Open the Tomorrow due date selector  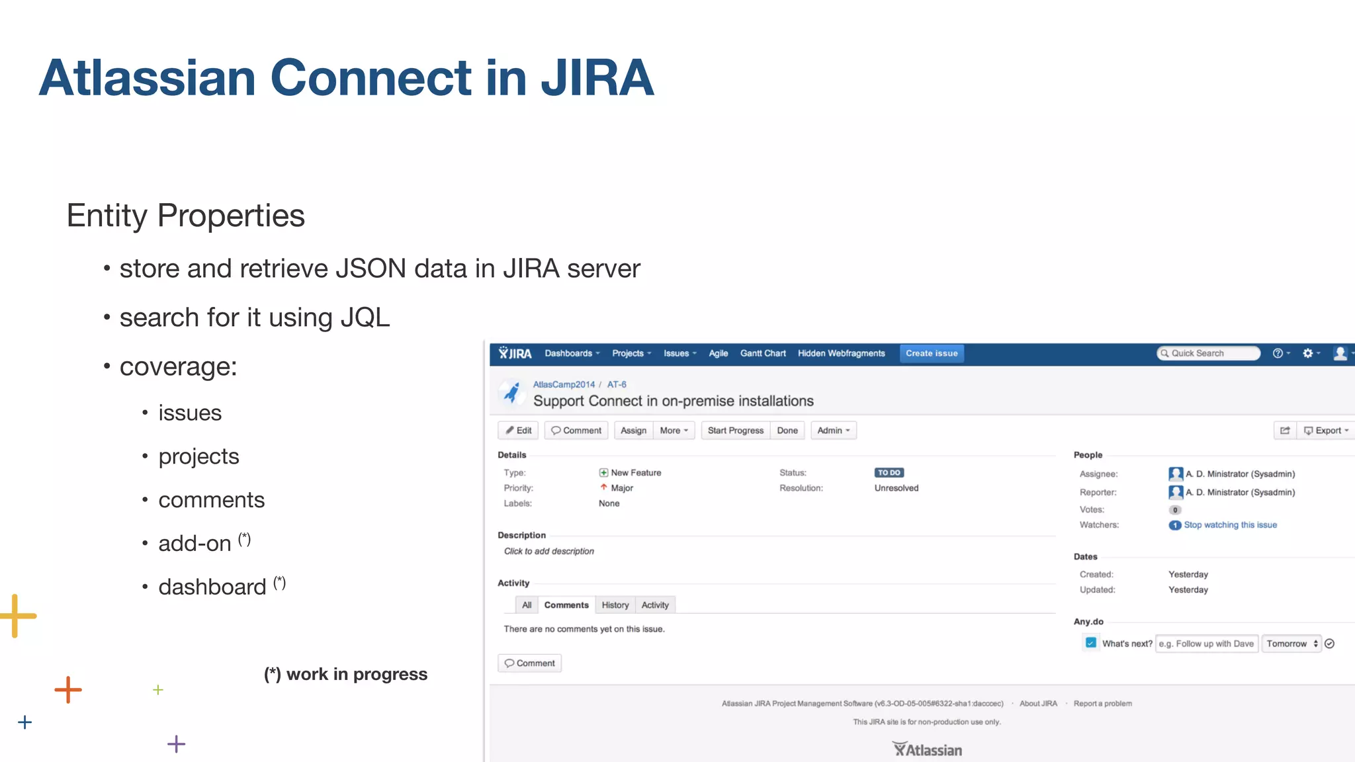point(1291,644)
